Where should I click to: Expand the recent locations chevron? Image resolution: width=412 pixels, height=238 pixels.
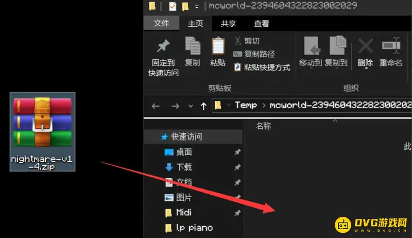[191, 106]
